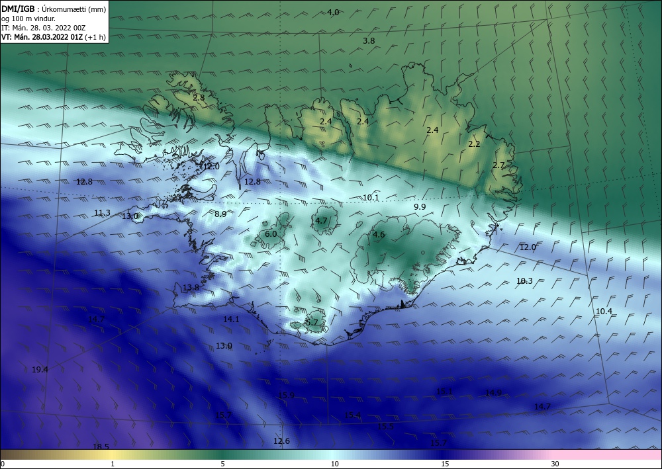Click the map value '14.9'
This screenshot has height=469, width=662.
pos(493,393)
